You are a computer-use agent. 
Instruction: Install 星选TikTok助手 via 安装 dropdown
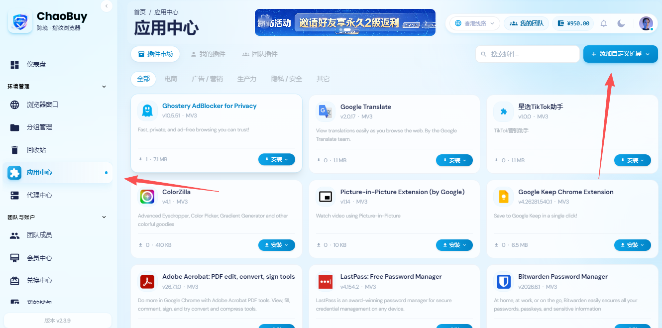coord(633,160)
